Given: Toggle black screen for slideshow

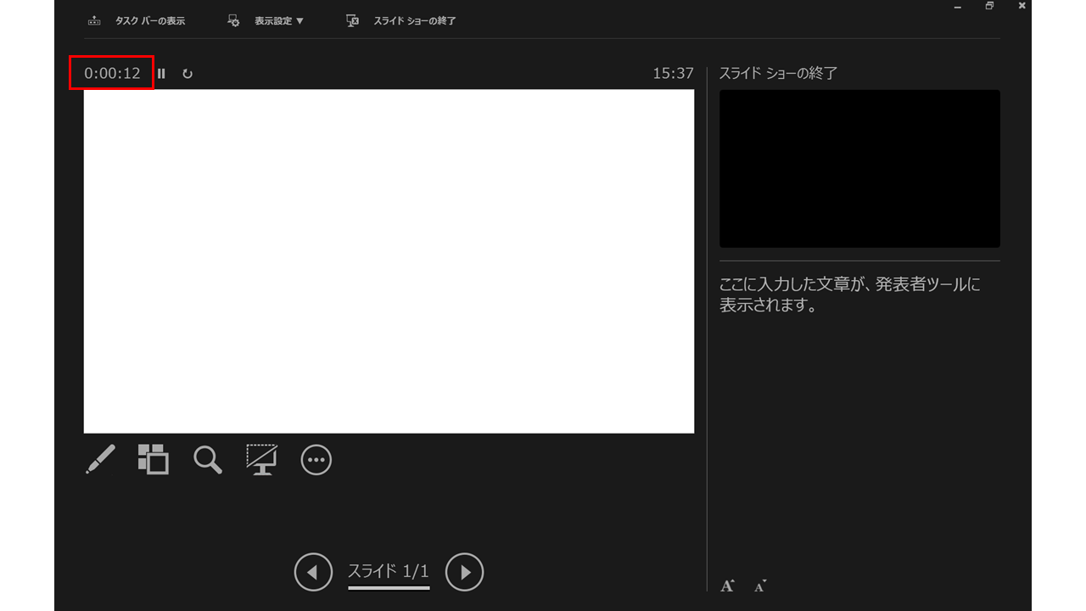Looking at the screenshot, I should pyautogui.click(x=262, y=459).
